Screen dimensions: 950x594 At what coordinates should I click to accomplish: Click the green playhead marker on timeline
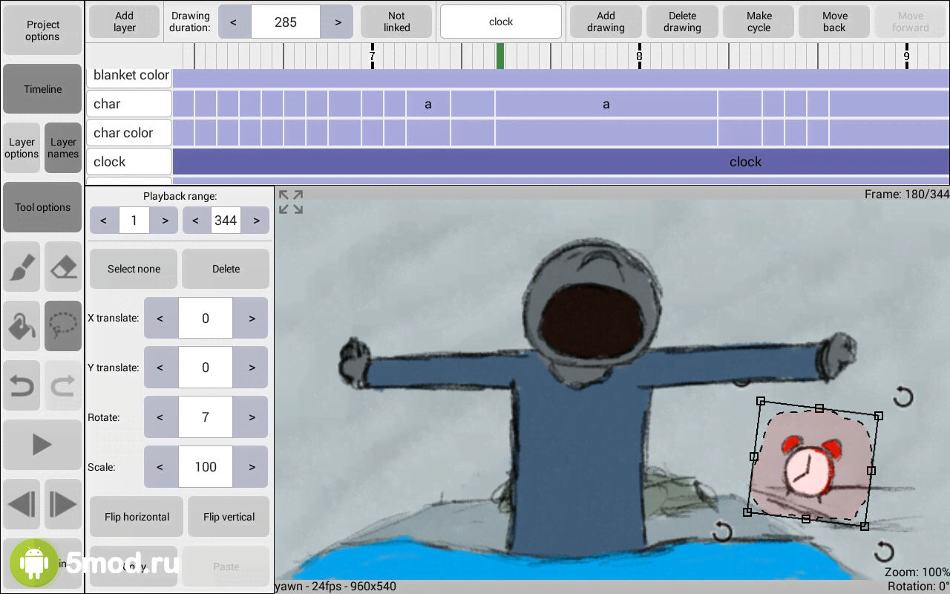pos(500,56)
